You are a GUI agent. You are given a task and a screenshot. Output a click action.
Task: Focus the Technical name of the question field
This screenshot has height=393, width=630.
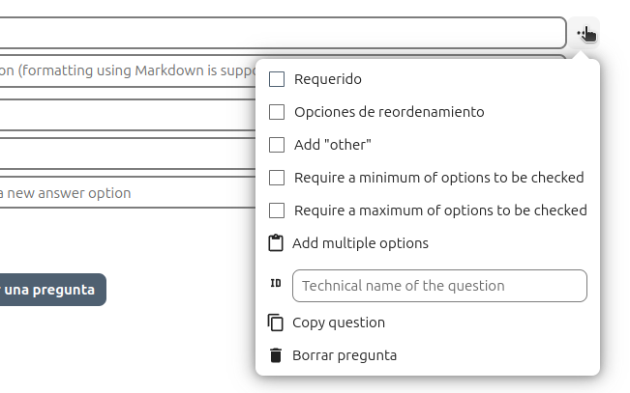pyautogui.click(x=440, y=286)
